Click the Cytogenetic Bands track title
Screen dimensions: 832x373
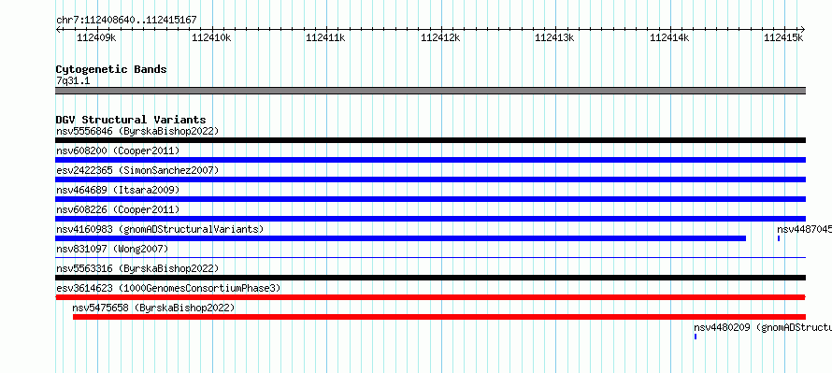click(111, 69)
